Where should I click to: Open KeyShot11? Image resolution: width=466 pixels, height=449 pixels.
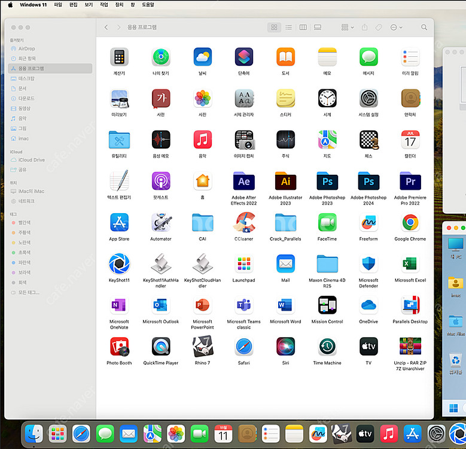click(119, 264)
